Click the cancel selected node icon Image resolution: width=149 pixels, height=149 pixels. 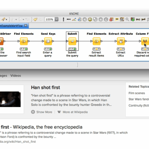tap(101, 19)
